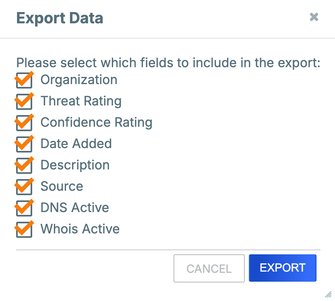Click the EXPORT button
This screenshot has width=335, height=301.
point(282,268)
